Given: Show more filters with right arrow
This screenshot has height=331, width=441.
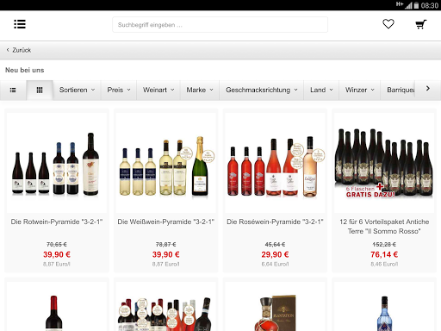Looking at the screenshot, I should point(428,89).
